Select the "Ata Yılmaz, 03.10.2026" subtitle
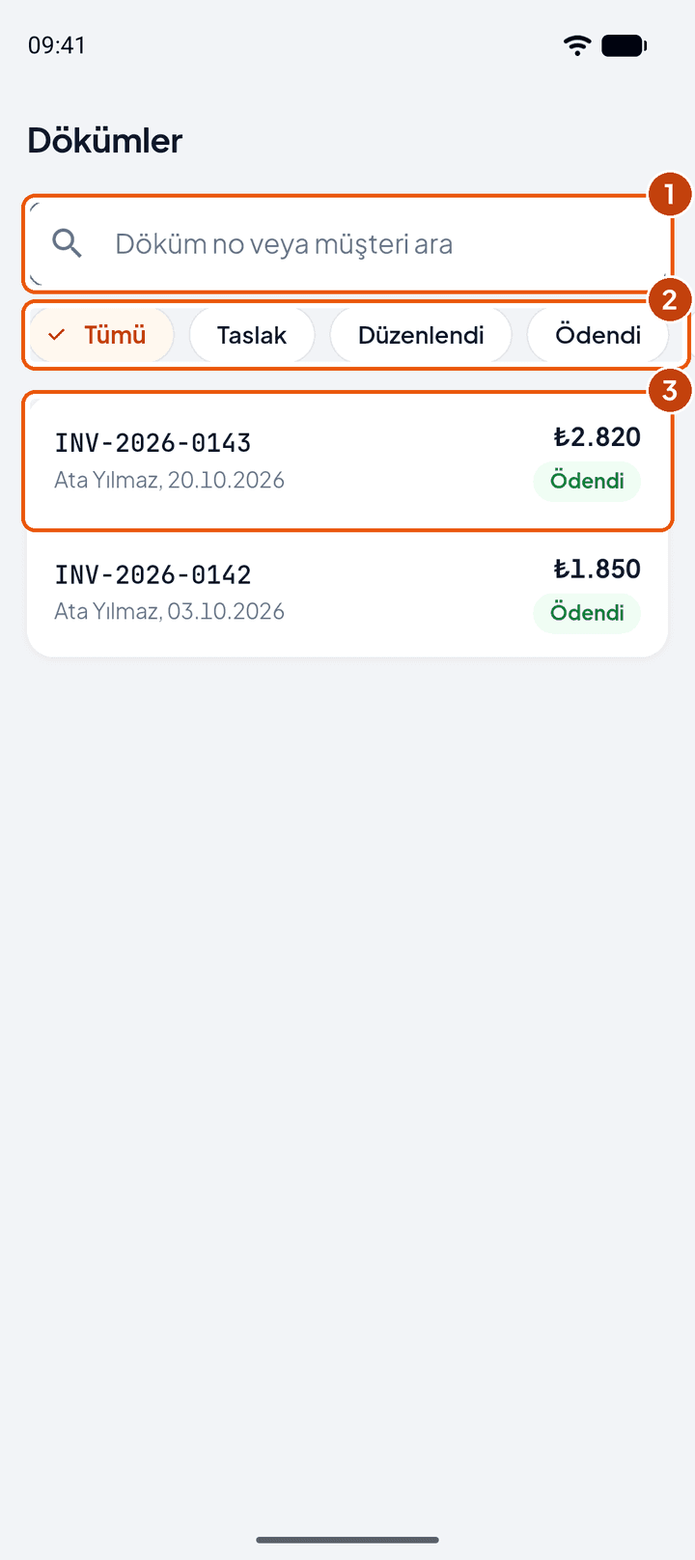The width and height of the screenshot is (695, 1560). point(169,611)
